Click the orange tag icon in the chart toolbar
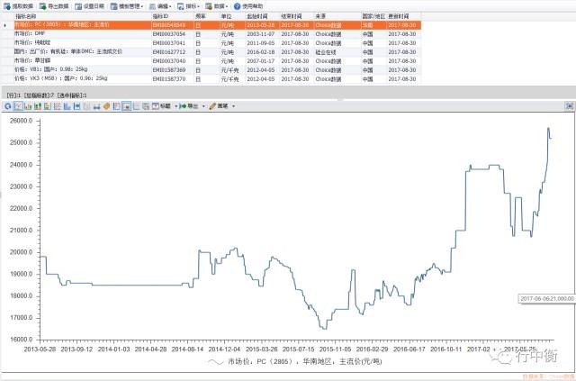576x381 pixels. pyautogui.click(x=106, y=106)
